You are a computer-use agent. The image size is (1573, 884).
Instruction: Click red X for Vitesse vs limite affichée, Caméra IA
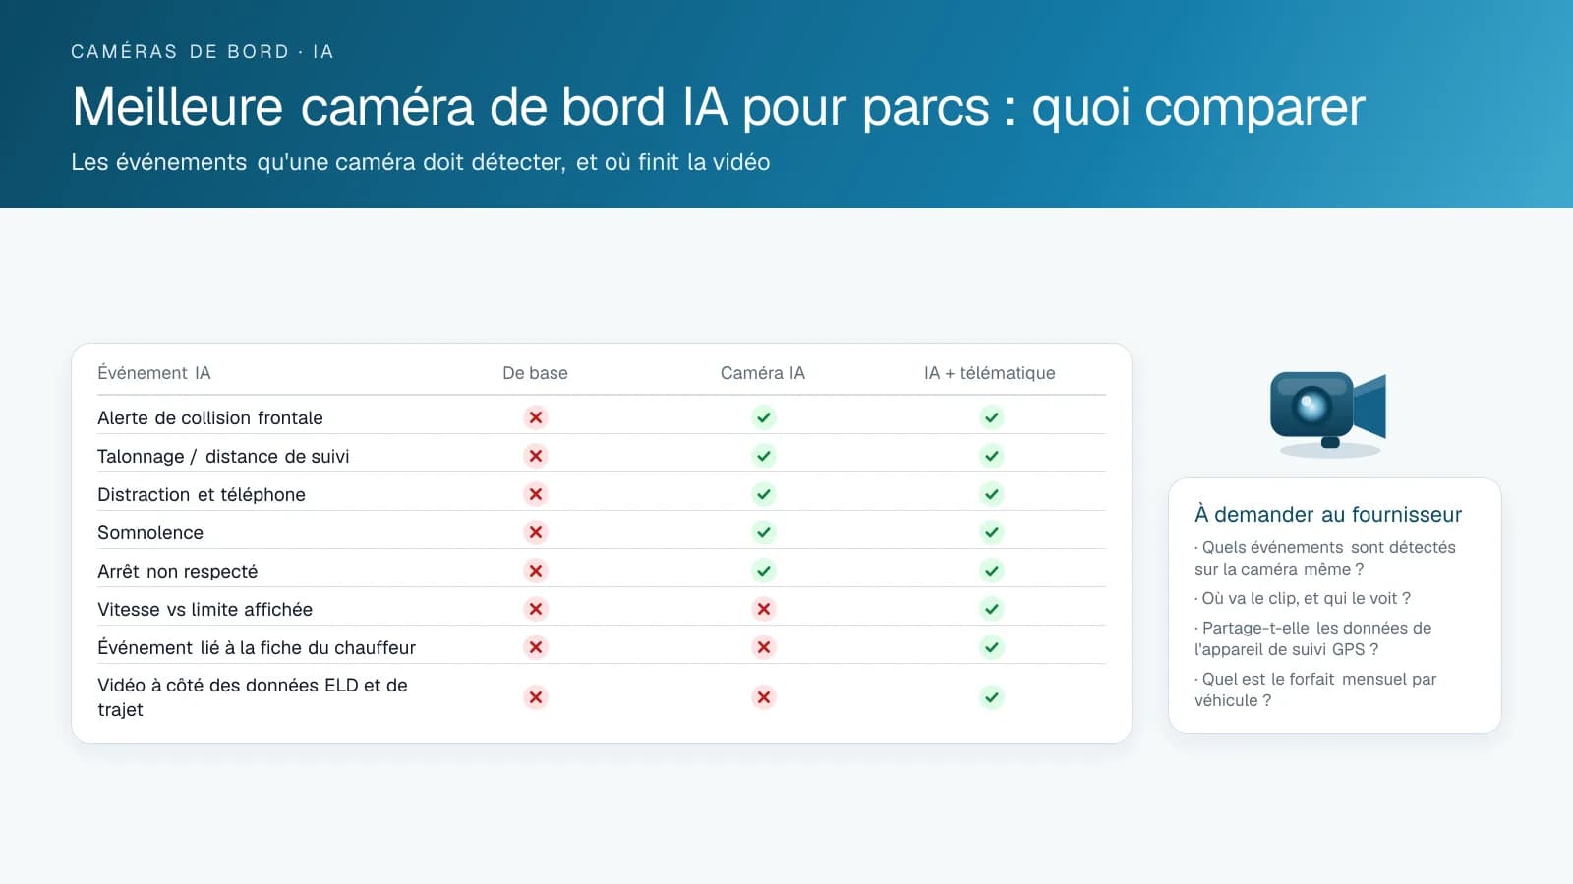click(x=764, y=609)
